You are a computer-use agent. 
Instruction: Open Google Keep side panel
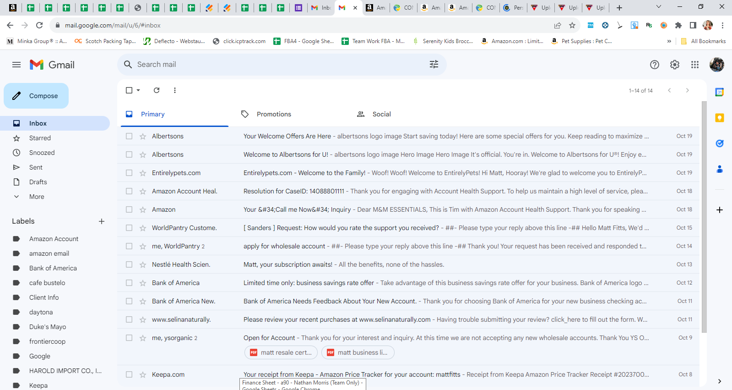[x=720, y=118]
